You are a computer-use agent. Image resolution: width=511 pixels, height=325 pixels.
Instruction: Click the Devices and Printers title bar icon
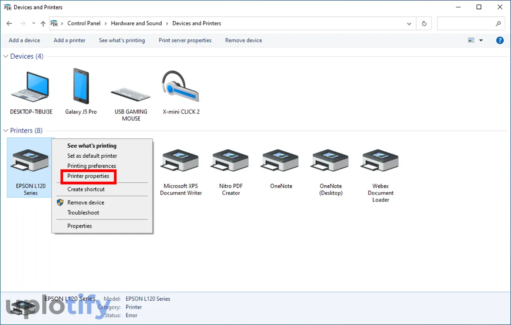coord(8,7)
